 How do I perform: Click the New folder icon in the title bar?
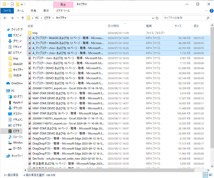click(x=17, y=4)
